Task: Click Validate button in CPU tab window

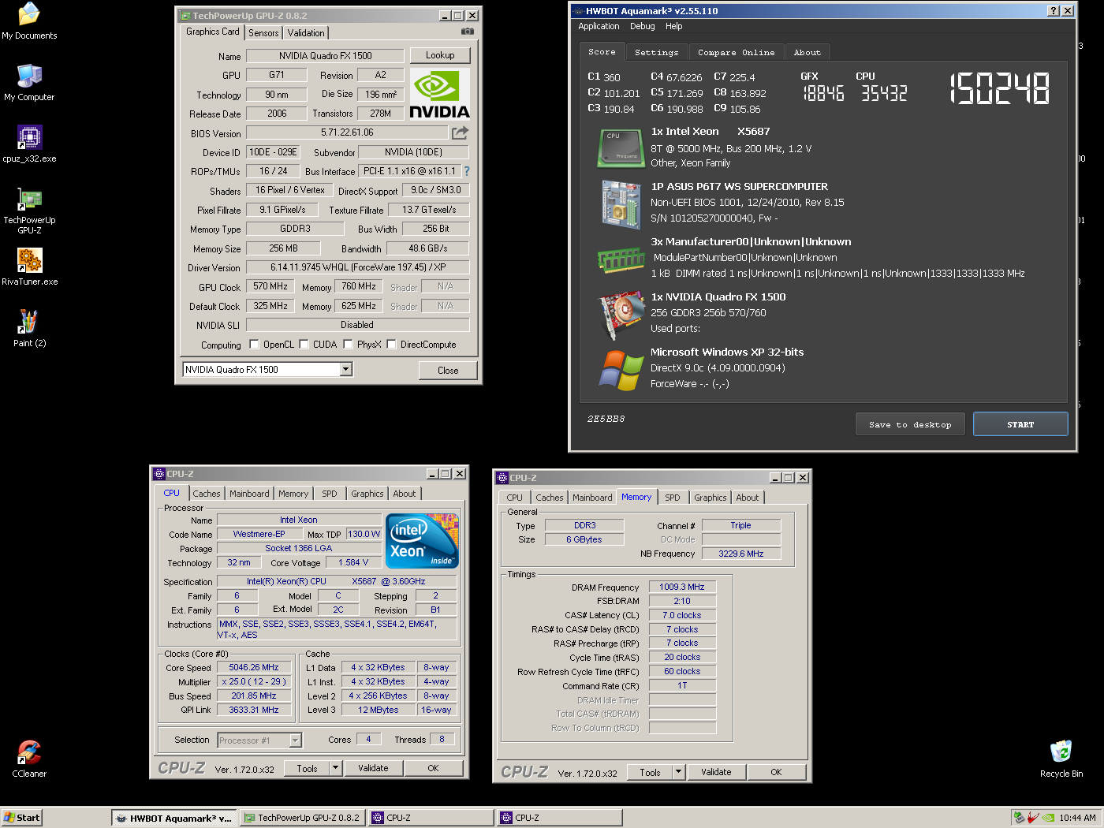Action: click(x=373, y=768)
